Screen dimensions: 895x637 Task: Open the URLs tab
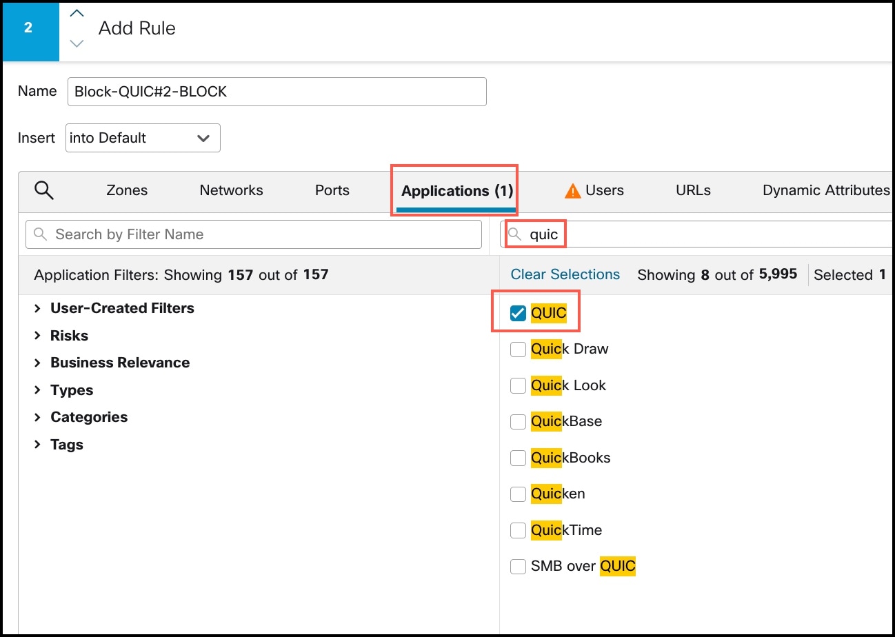692,190
